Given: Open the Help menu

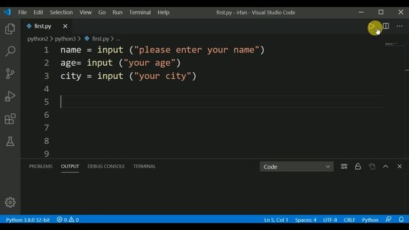Looking at the screenshot, I should (x=164, y=12).
